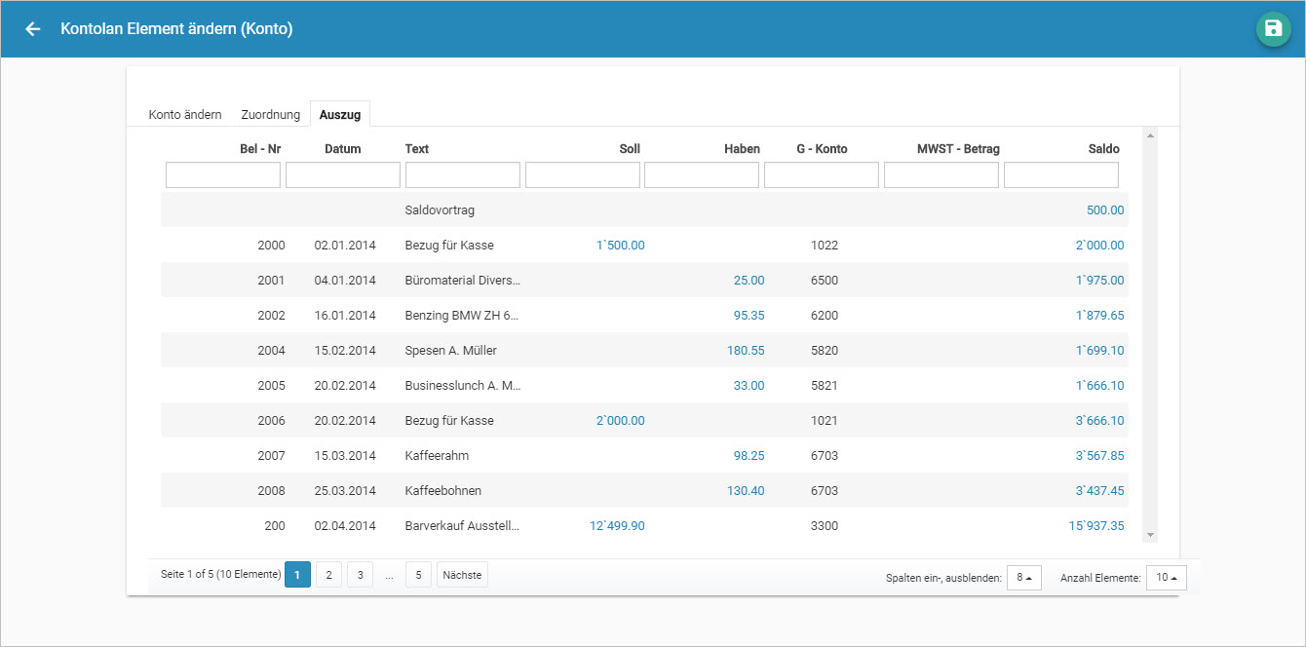Focus the Datum filter input
Image resolution: width=1306 pixels, height=647 pixels.
tap(343, 175)
